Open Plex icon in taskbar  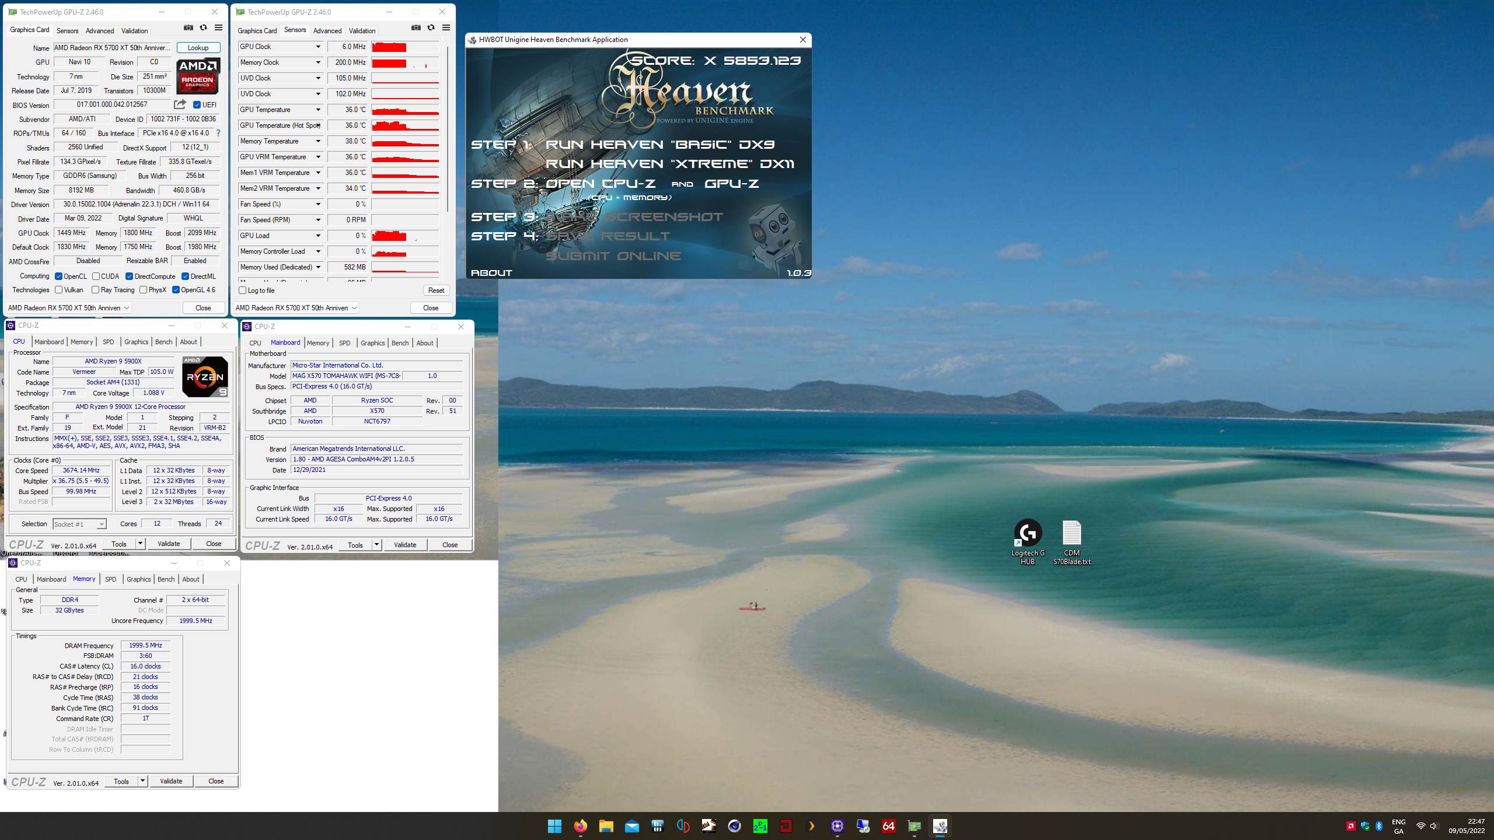pyautogui.click(x=811, y=825)
